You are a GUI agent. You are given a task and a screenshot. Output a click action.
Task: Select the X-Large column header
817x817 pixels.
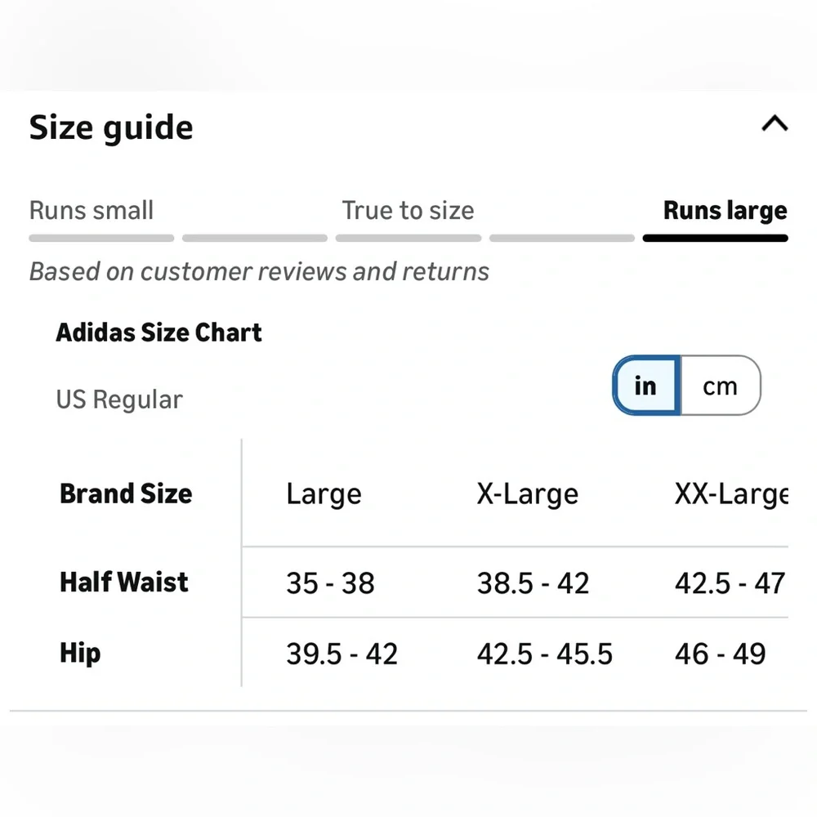[x=528, y=494]
